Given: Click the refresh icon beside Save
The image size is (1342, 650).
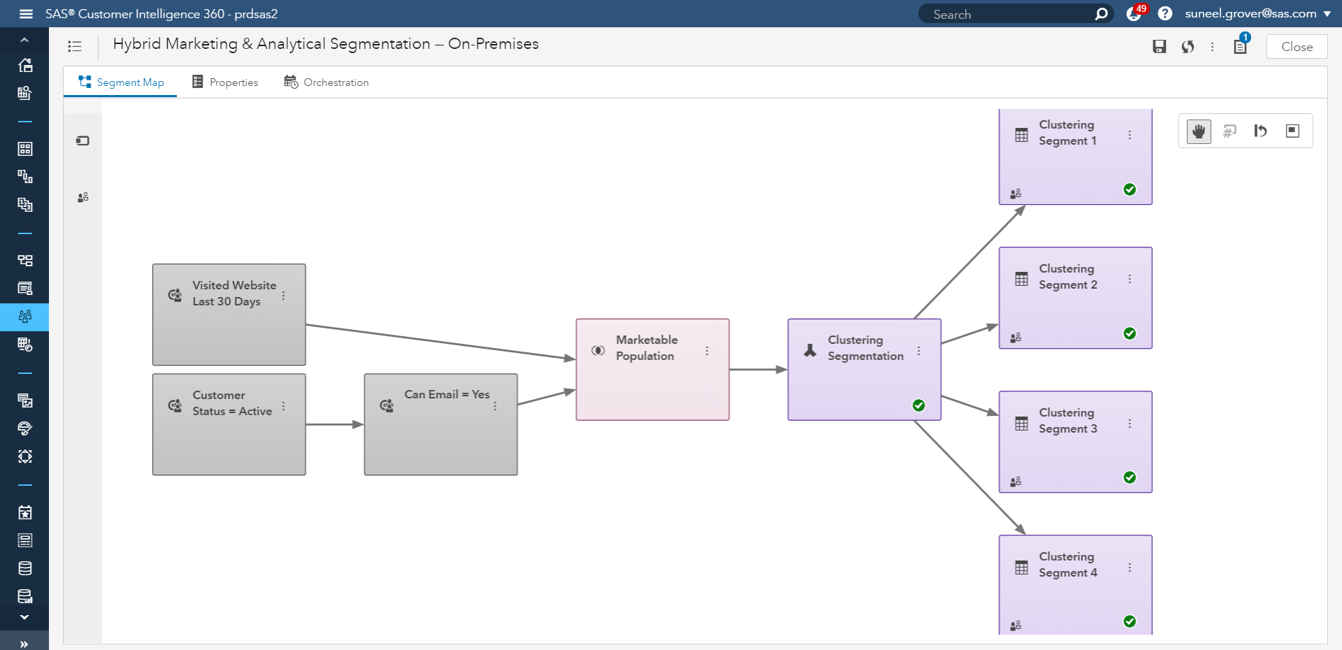Looking at the screenshot, I should click(1188, 47).
